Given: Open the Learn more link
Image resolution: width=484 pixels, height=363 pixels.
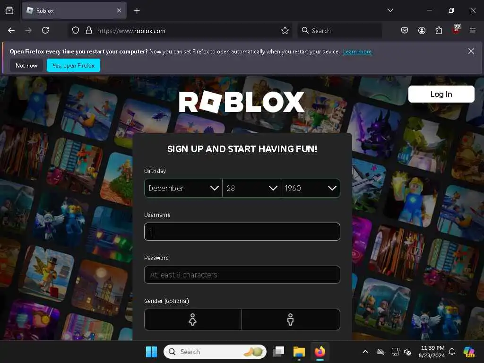Looking at the screenshot, I should (357, 52).
